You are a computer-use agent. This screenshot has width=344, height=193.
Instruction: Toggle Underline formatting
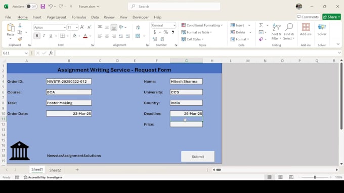51,36
